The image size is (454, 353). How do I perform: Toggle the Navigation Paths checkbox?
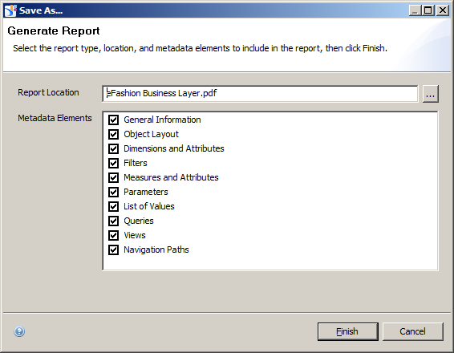pyautogui.click(x=113, y=250)
